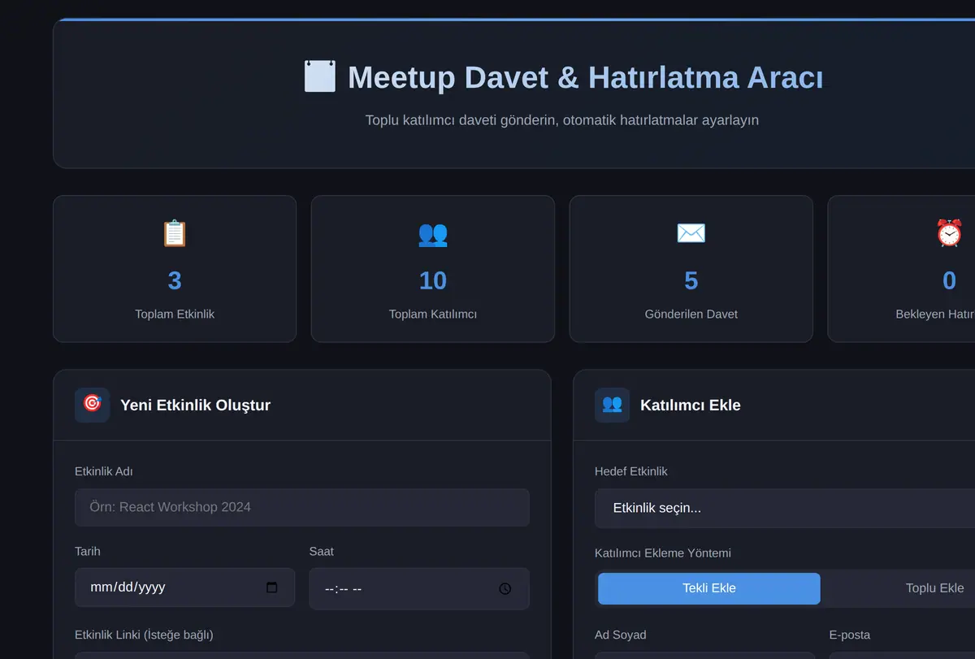Click the number 0 in the alarm clock card
The image size is (975, 659).
tap(949, 280)
